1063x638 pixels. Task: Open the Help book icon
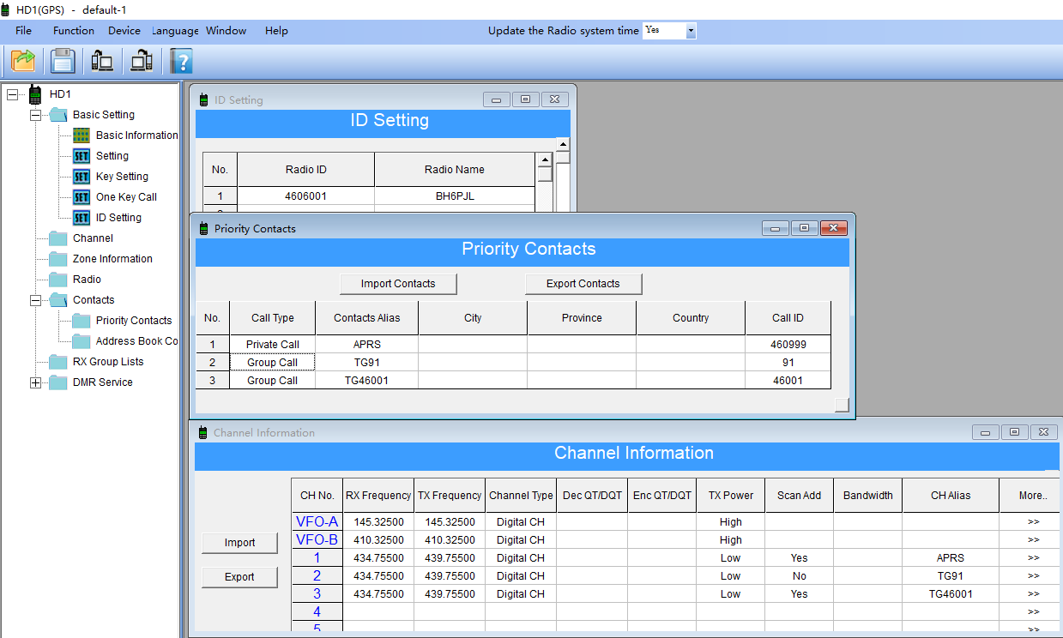181,61
